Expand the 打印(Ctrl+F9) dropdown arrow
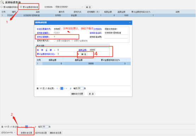The image size is (196, 136). 15,132
